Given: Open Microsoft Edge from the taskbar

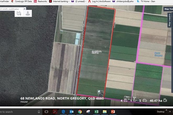Looking at the screenshot, I should click(x=63, y=112).
